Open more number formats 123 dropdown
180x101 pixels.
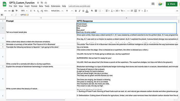46,11
